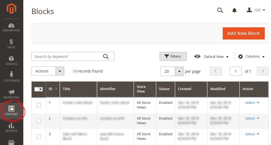Open the Dashboard sidebar icon
Screen dimensions: 271x145
(x=11, y=25)
